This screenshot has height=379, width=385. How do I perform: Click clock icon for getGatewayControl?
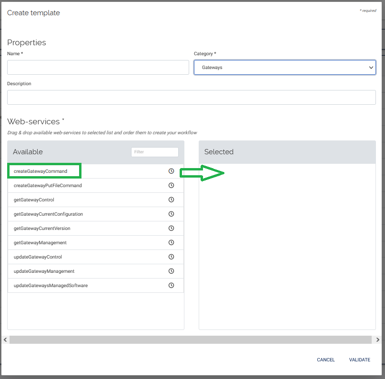[x=172, y=199]
